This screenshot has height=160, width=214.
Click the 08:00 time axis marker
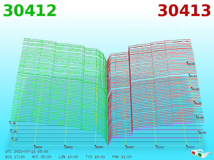(x=191, y=64)
